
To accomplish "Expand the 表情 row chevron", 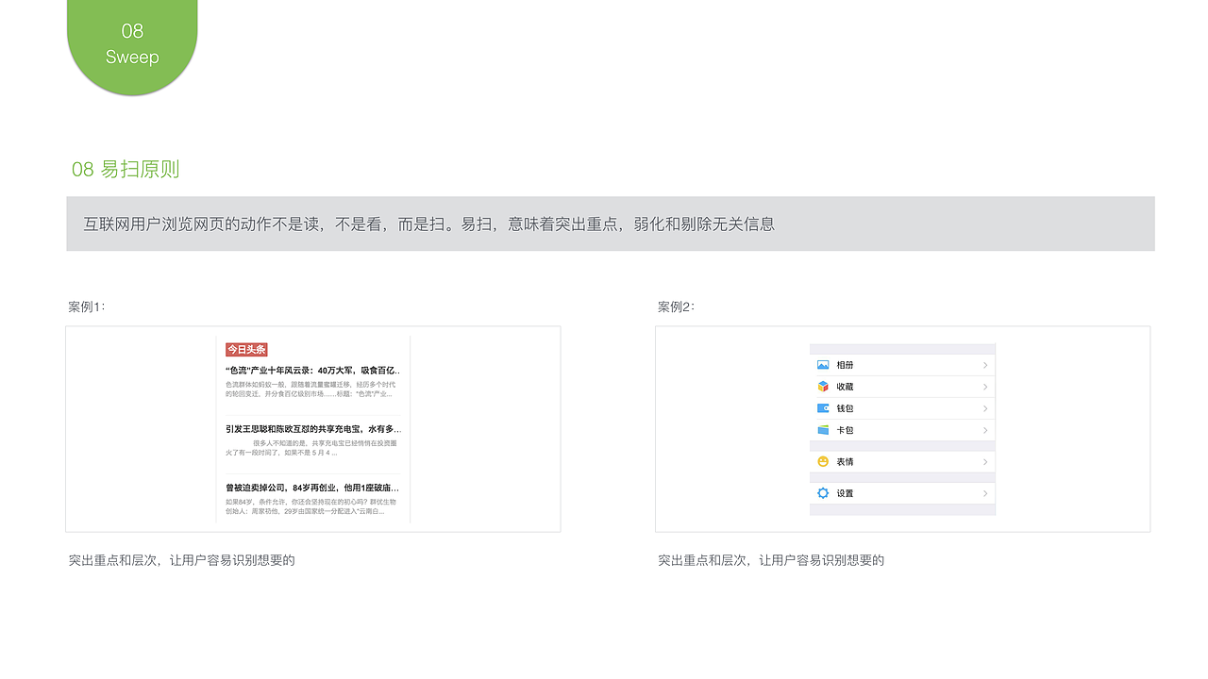I will [985, 461].
